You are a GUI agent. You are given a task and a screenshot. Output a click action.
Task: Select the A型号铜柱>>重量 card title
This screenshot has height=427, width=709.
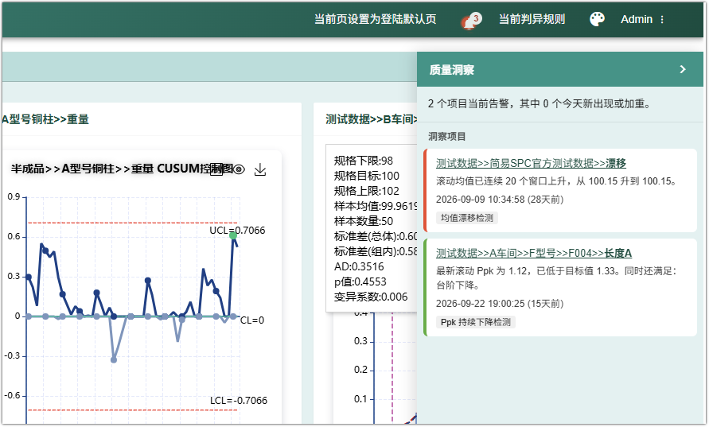click(x=45, y=119)
